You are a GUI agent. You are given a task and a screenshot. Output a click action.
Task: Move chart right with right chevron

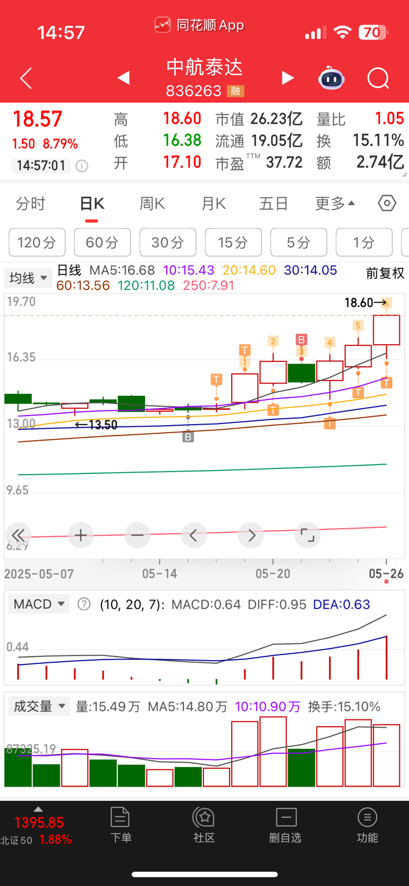tap(251, 535)
